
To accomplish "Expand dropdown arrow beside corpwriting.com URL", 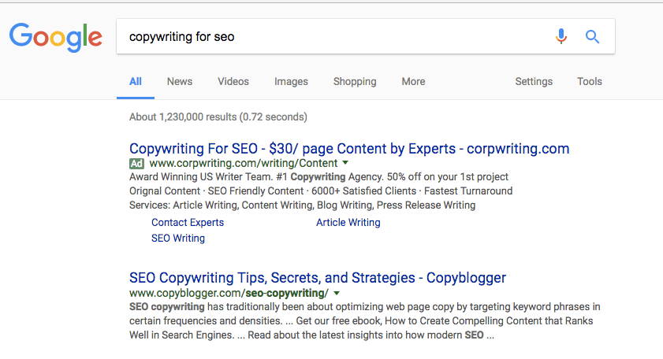I will click(x=345, y=163).
